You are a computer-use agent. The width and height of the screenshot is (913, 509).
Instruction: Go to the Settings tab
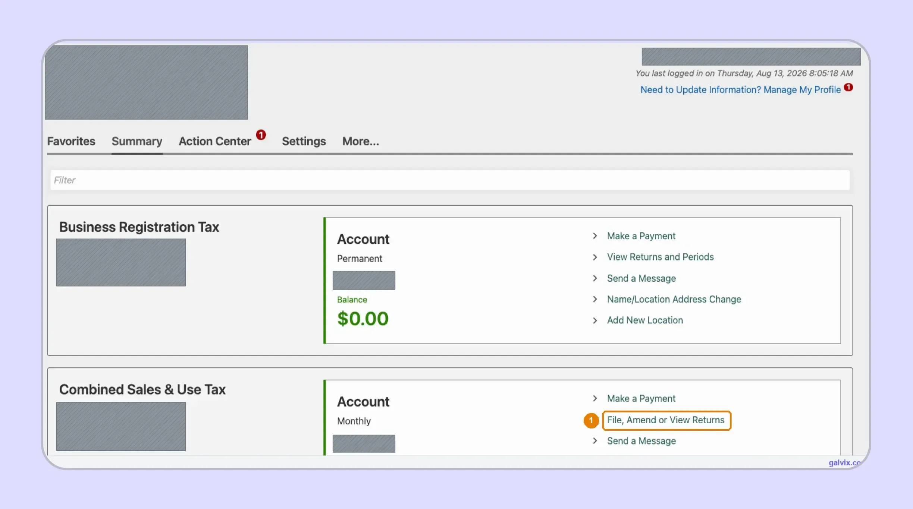tap(304, 141)
